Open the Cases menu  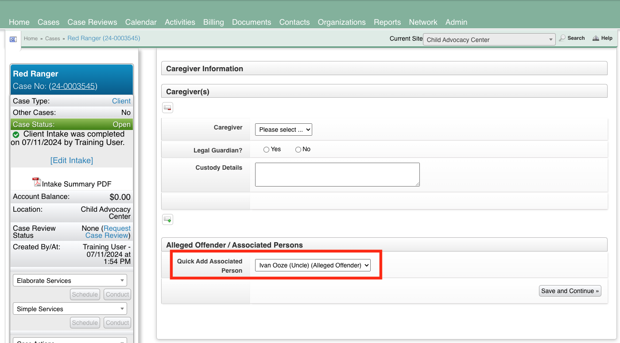tap(48, 22)
